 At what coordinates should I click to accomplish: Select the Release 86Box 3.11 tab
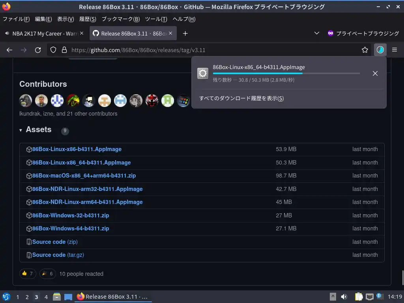(133, 33)
